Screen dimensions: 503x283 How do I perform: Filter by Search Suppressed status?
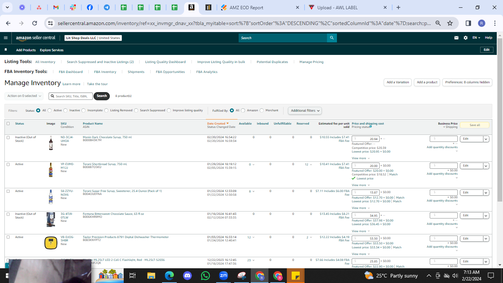click(136, 110)
